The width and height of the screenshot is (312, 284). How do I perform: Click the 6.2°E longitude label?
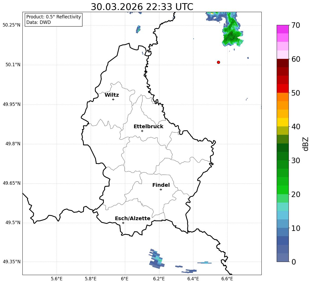(x=159, y=279)
